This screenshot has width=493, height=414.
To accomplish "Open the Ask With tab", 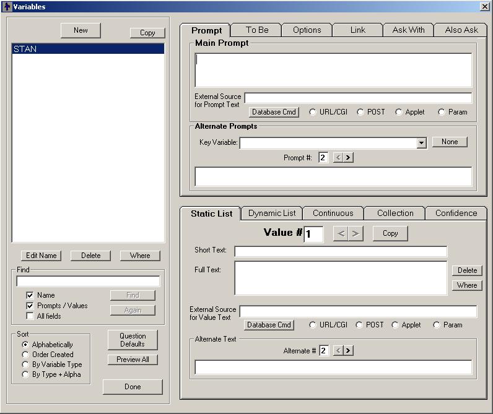I will point(408,30).
